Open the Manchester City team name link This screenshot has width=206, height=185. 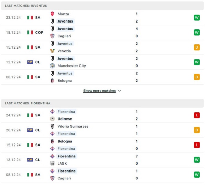pyautogui.click(x=72, y=66)
